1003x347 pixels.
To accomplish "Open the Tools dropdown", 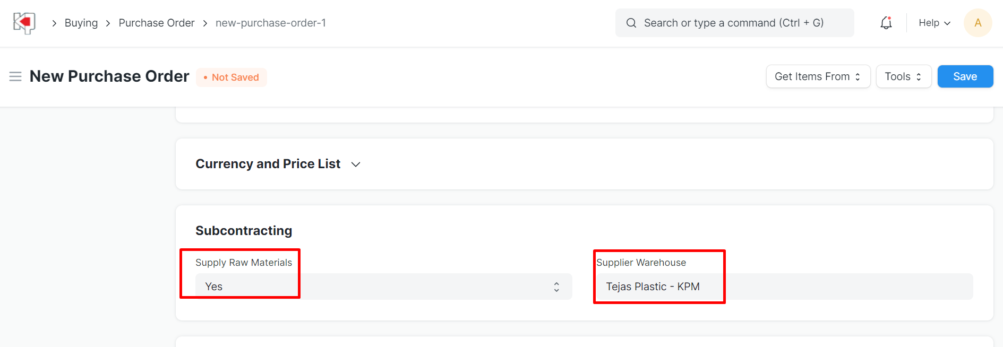I will 903,76.
